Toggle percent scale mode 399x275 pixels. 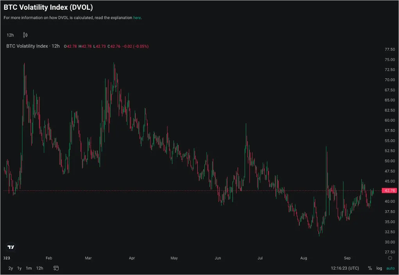[370, 268]
